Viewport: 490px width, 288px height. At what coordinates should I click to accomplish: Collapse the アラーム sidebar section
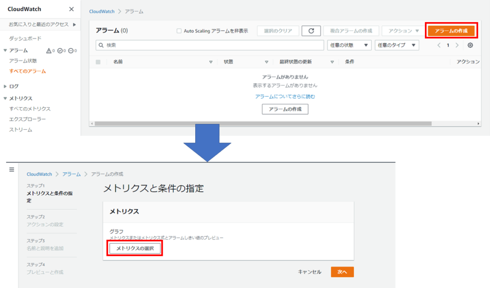coord(5,50)
